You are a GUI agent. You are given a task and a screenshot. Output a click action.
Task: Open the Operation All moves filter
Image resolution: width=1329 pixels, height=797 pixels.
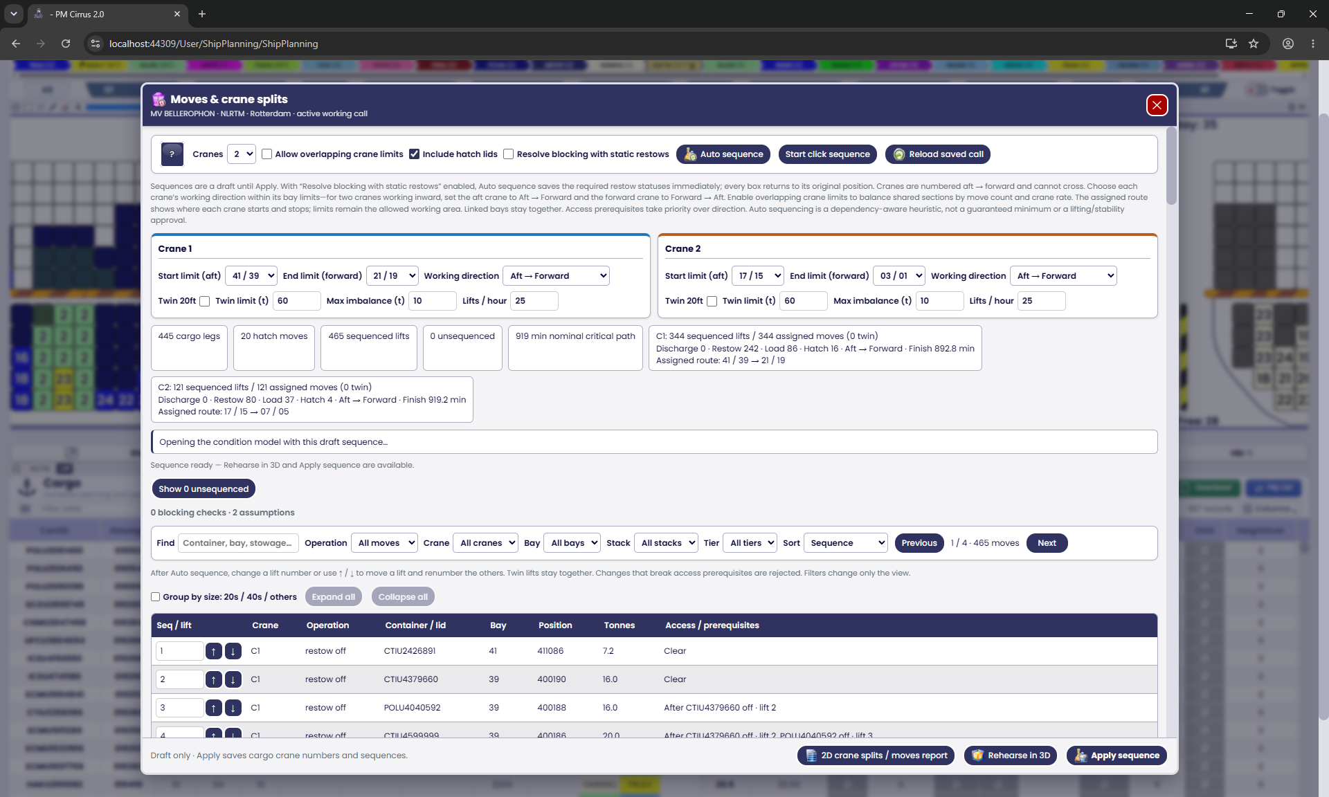pyautogui.click(x=384, y=543)
